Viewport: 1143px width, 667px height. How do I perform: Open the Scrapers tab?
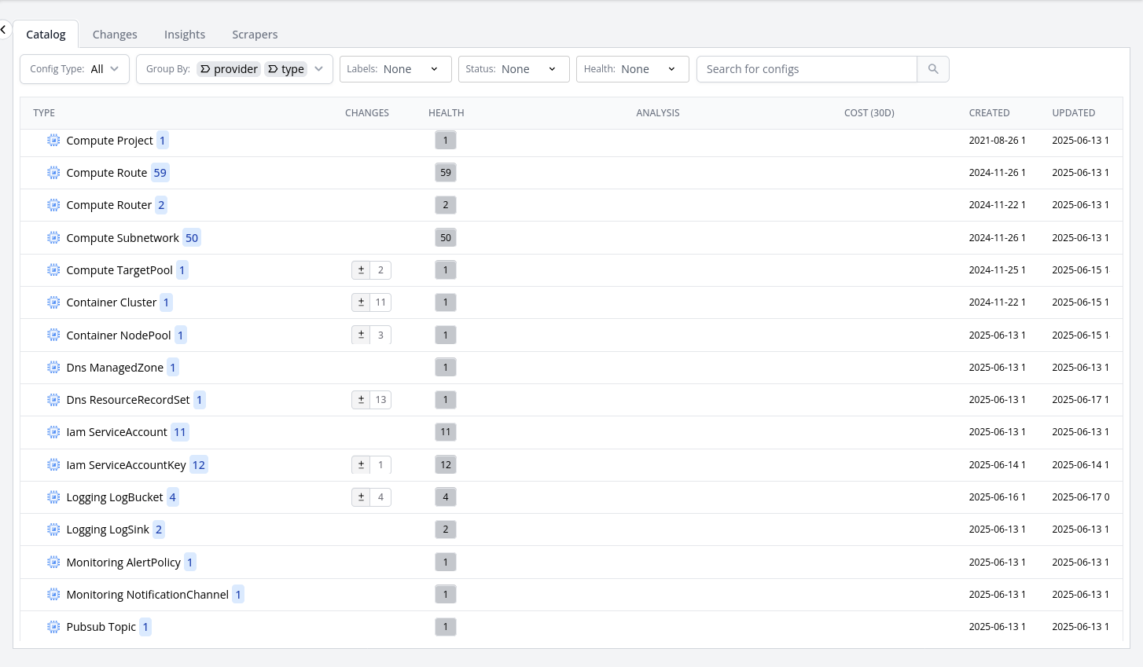(x=255, y=35)
